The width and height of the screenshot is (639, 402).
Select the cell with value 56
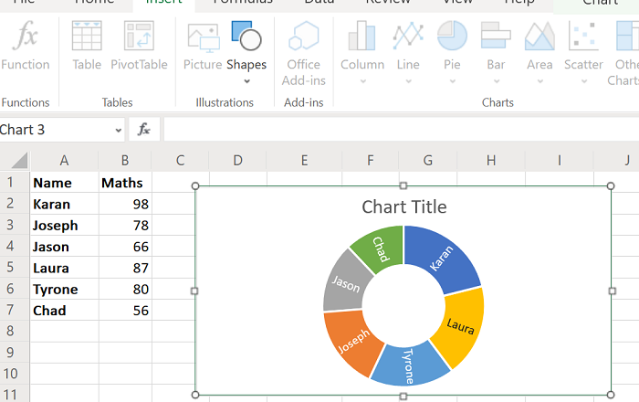(x=125, y=311)
